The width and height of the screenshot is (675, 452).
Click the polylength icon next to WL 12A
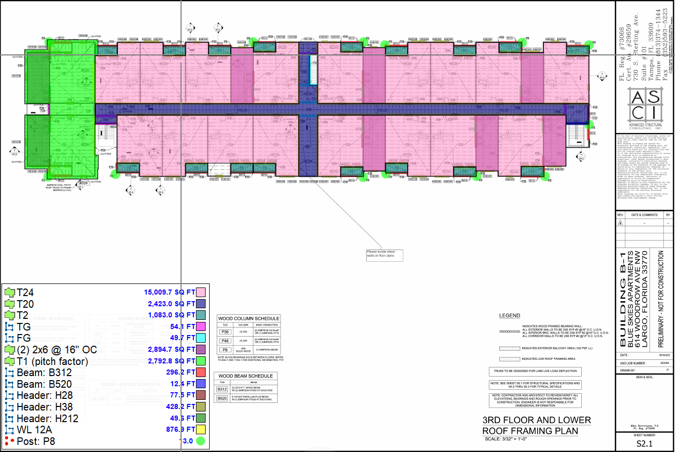point(10,430)
